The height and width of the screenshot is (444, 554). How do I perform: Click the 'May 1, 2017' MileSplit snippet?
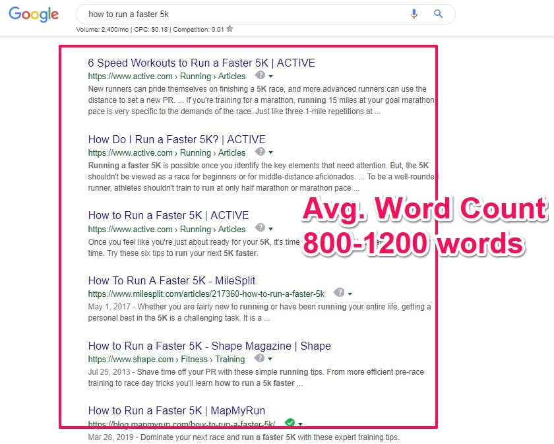[259, 312]
